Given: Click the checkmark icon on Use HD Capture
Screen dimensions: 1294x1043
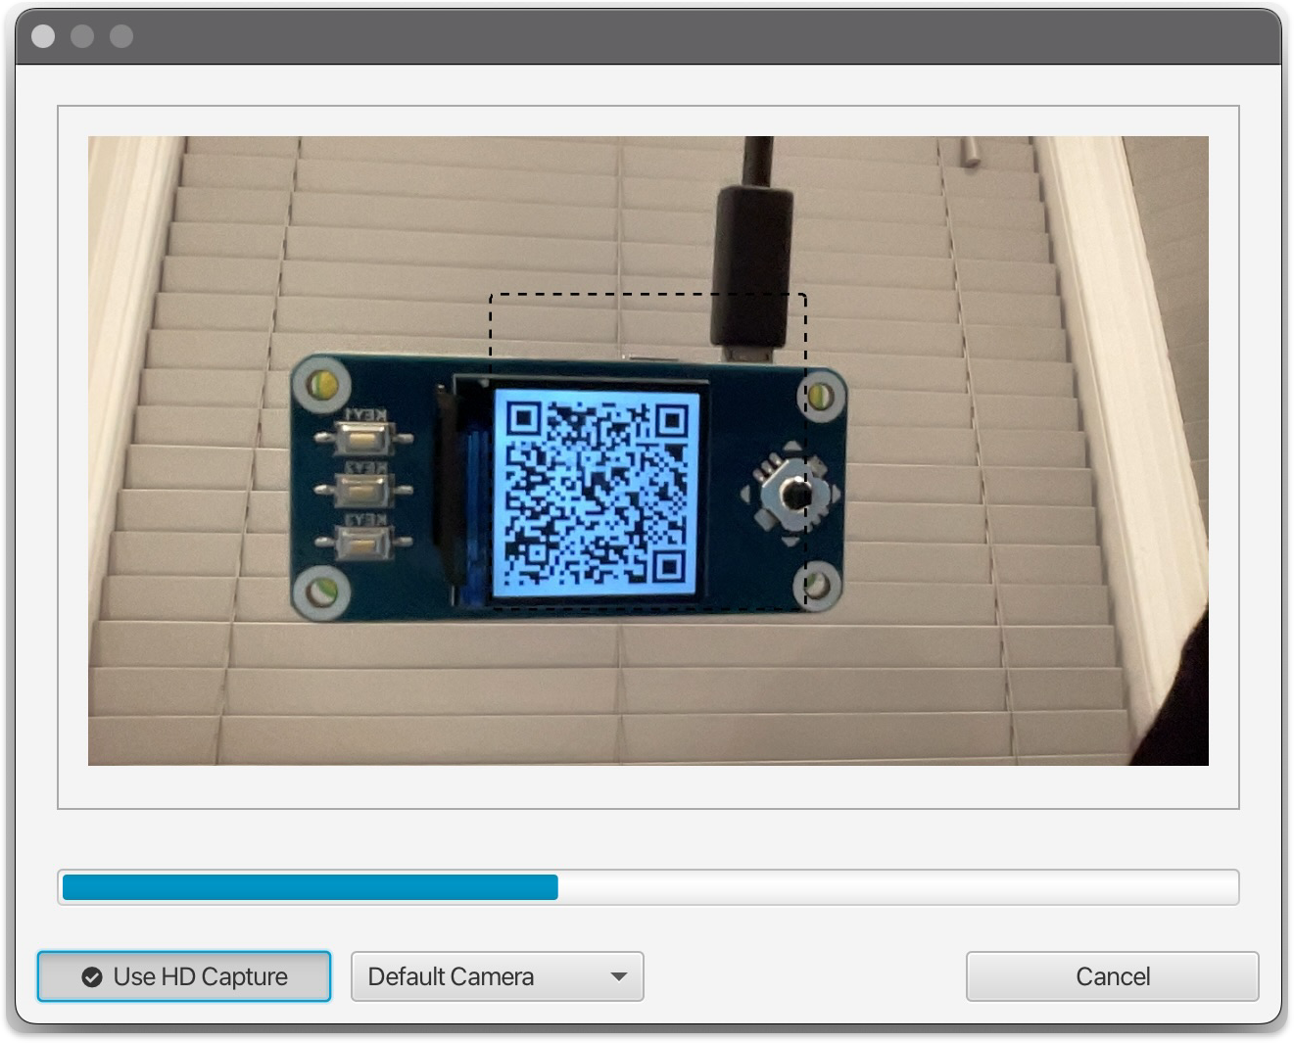Looking at the screenshot, I should (92, 977).
